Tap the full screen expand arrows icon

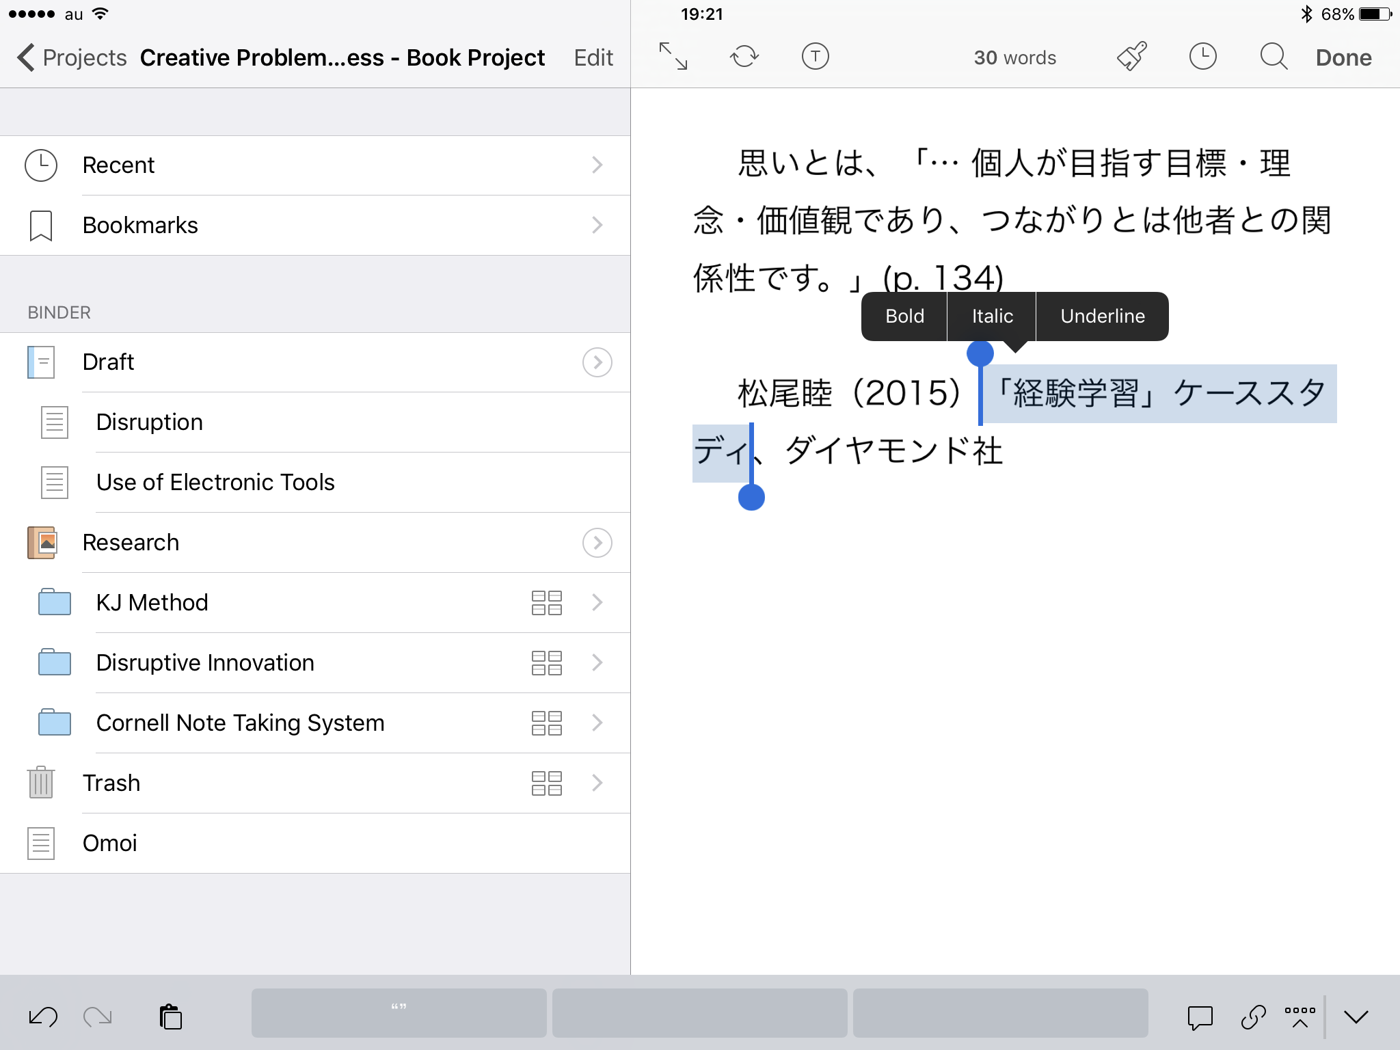pyautogui.click(x=673, y=57)
